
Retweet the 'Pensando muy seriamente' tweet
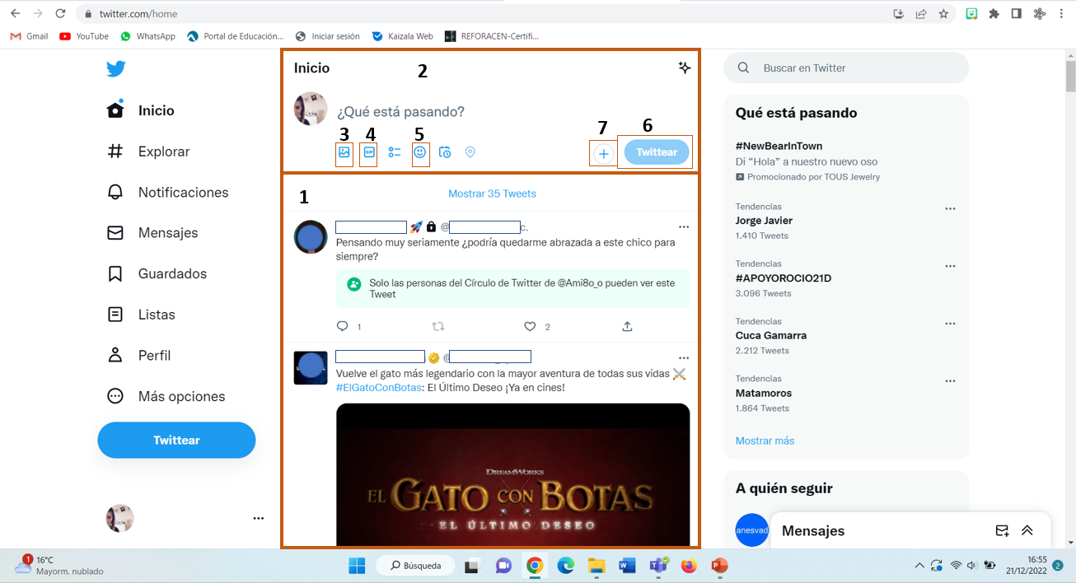pyautogui.click(x=438, y=326)
